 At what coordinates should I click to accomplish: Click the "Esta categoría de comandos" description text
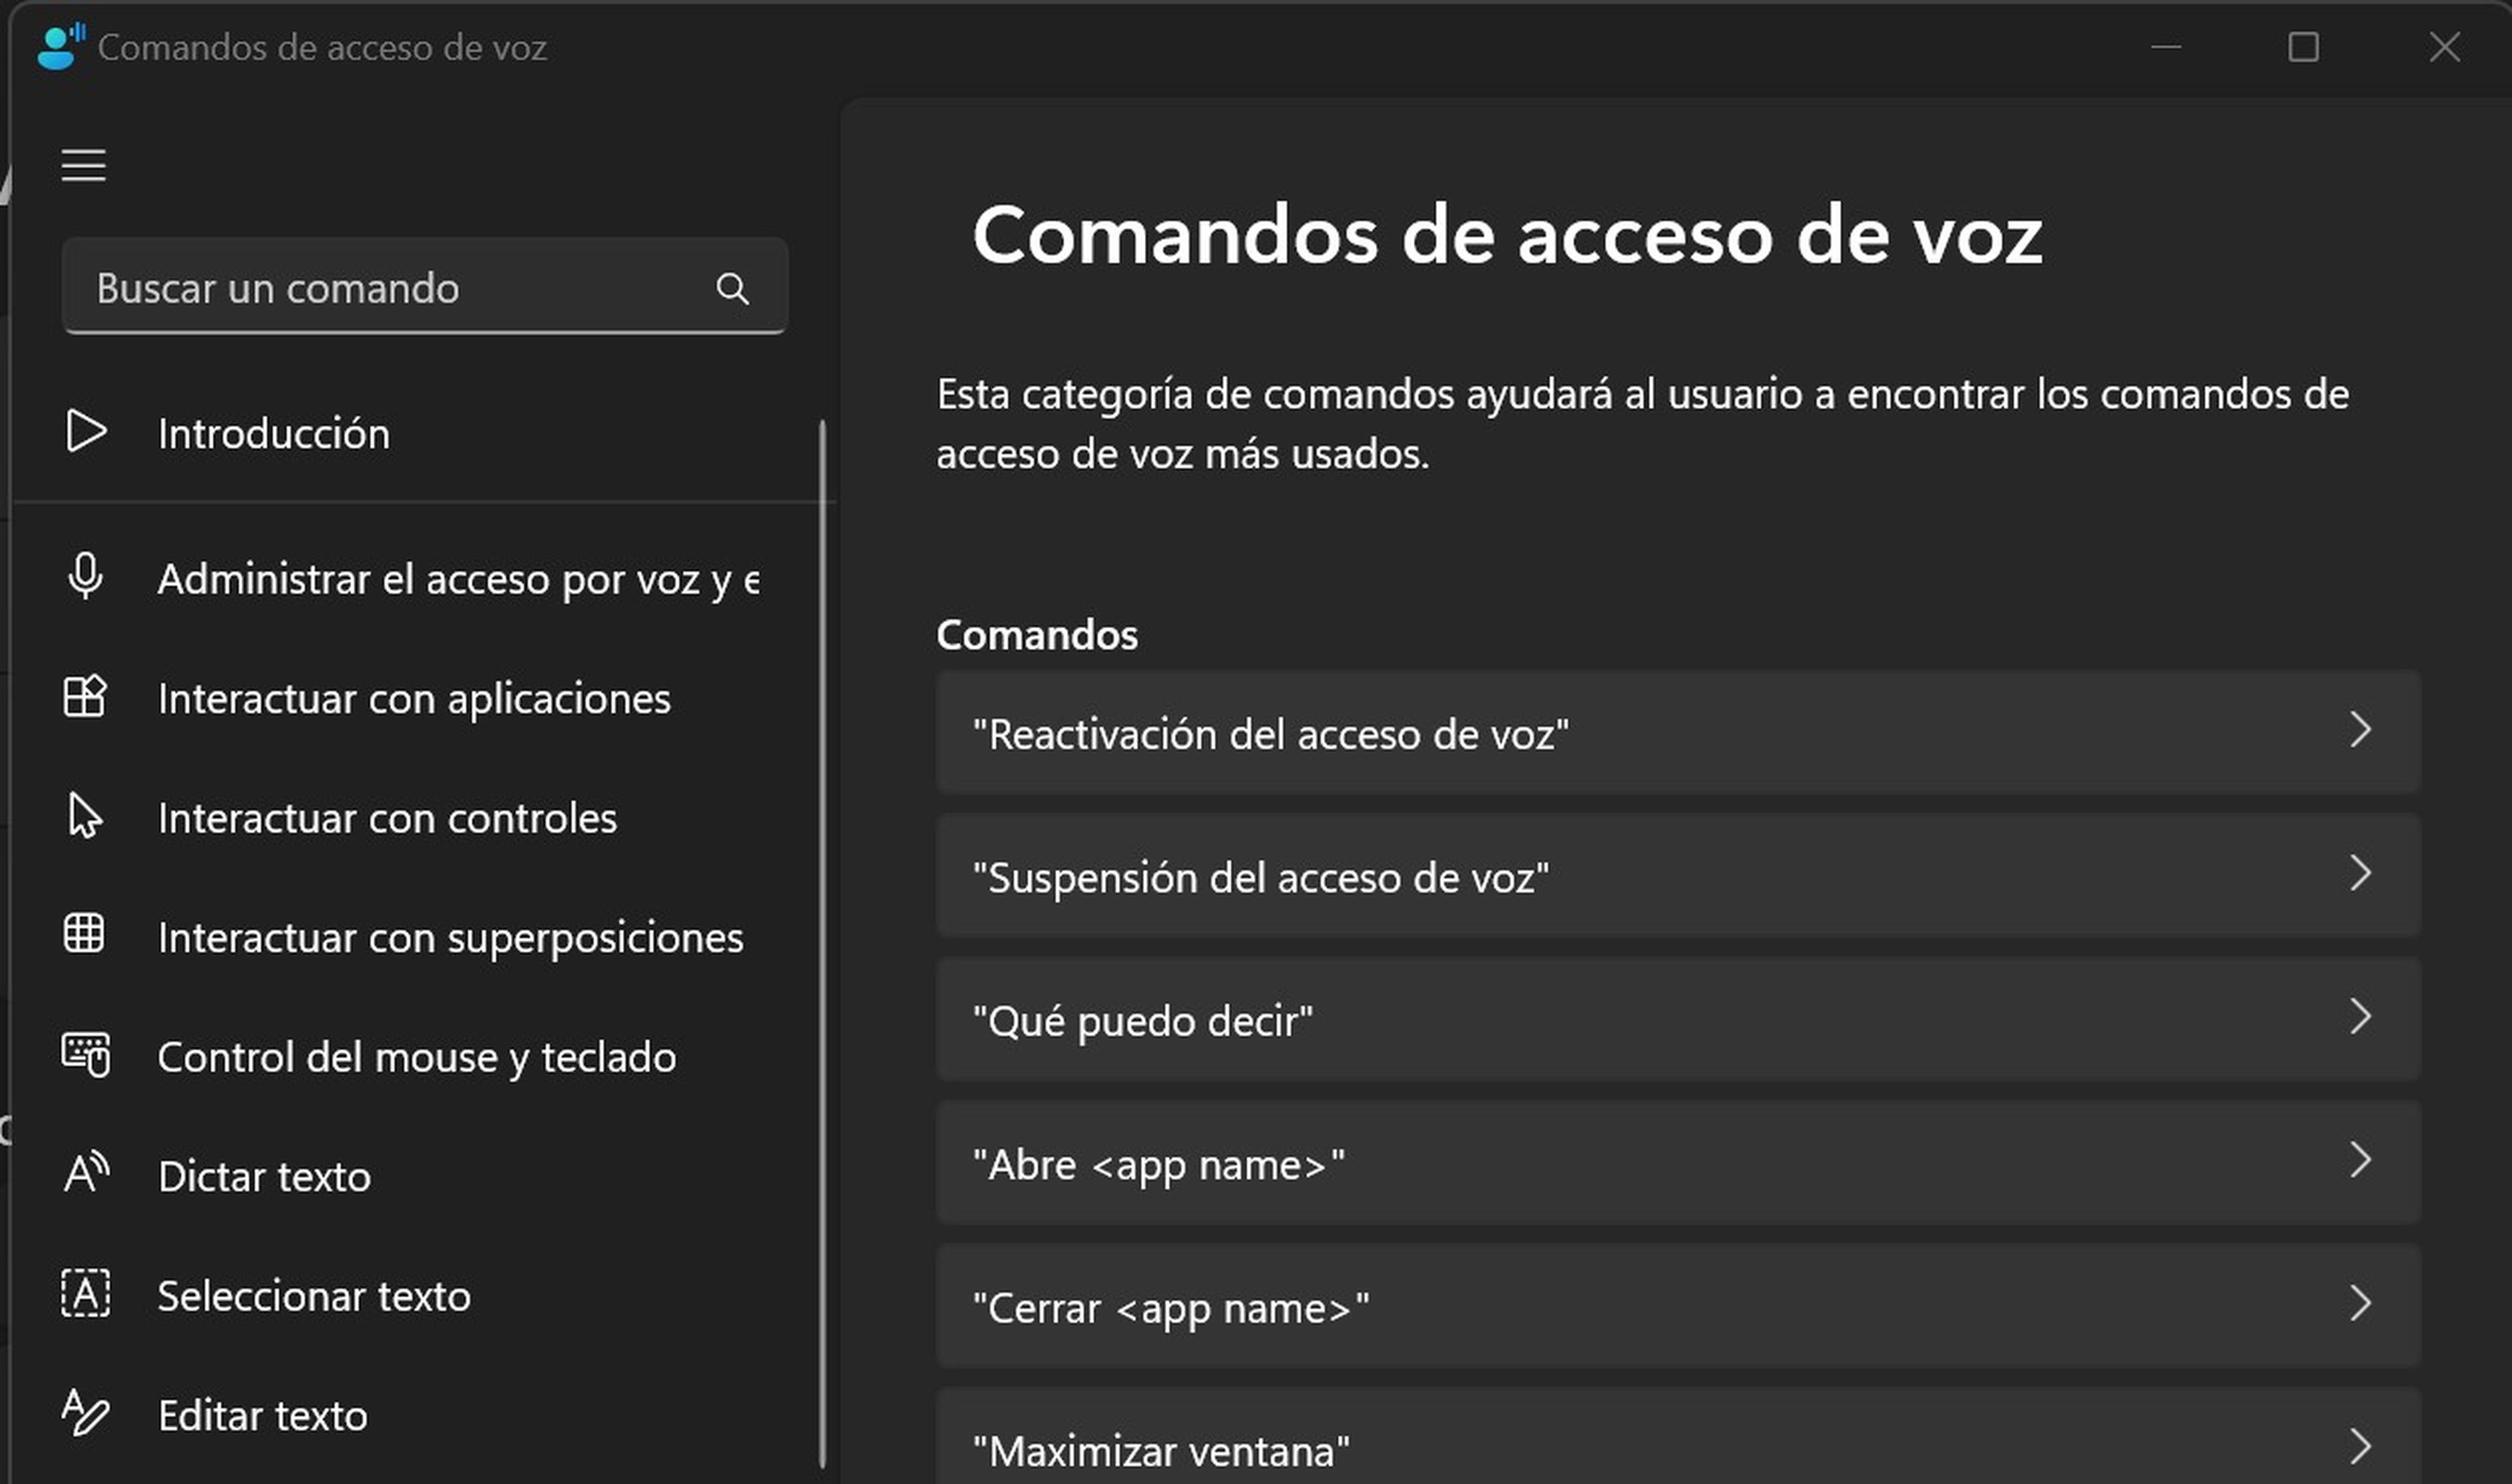pyautogui.click(x=1642, y=424)
